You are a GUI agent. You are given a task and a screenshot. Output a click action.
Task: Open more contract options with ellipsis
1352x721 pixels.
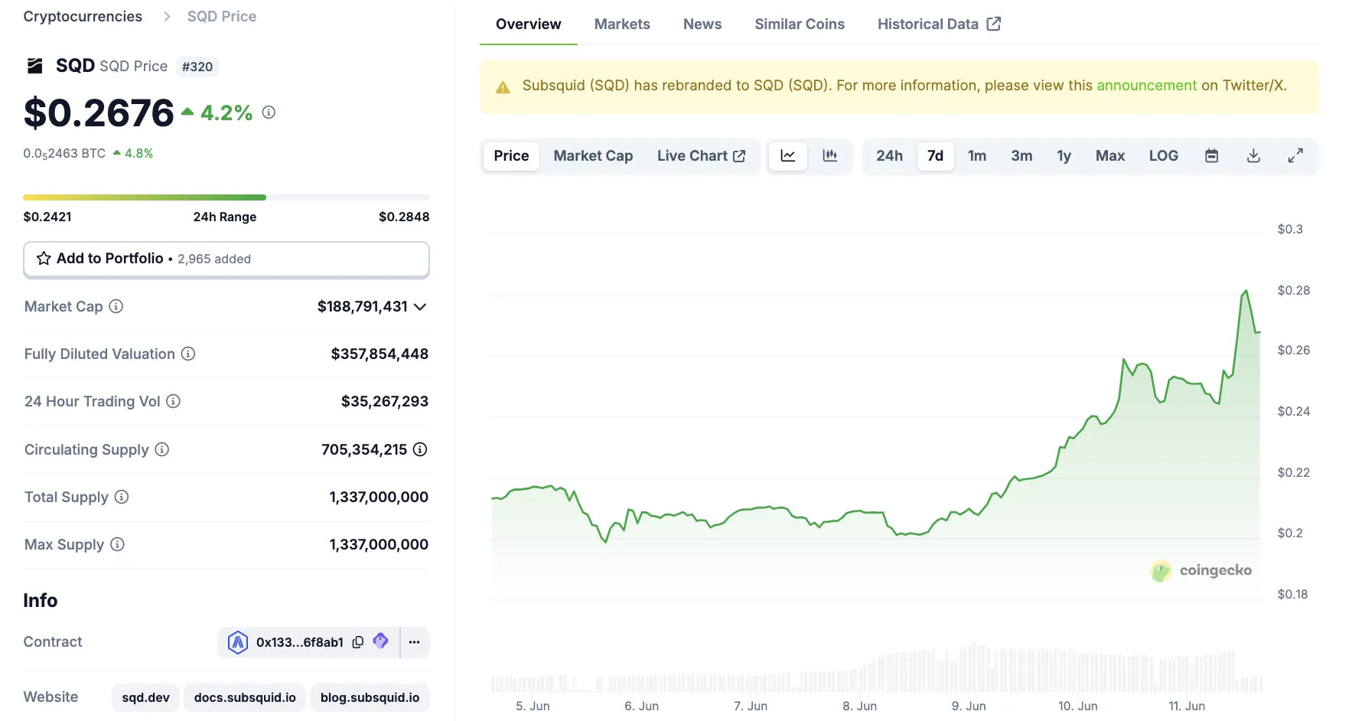click(x=414, y=642)
